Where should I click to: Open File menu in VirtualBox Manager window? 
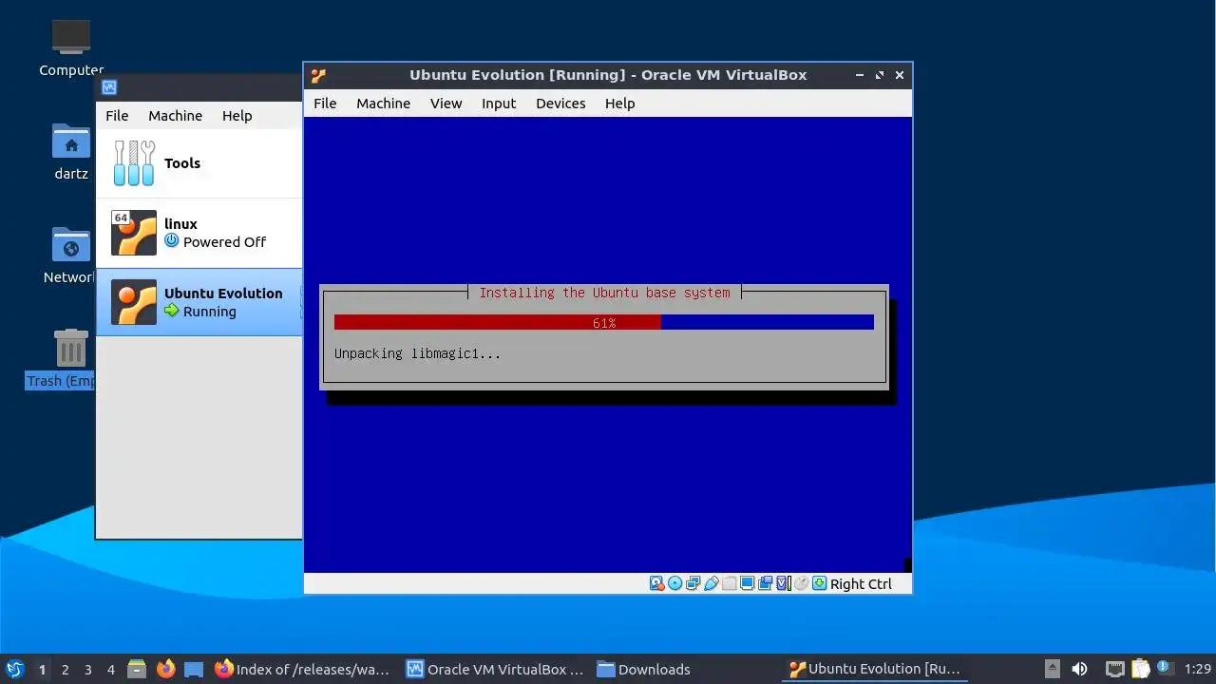tap(117, 116)
